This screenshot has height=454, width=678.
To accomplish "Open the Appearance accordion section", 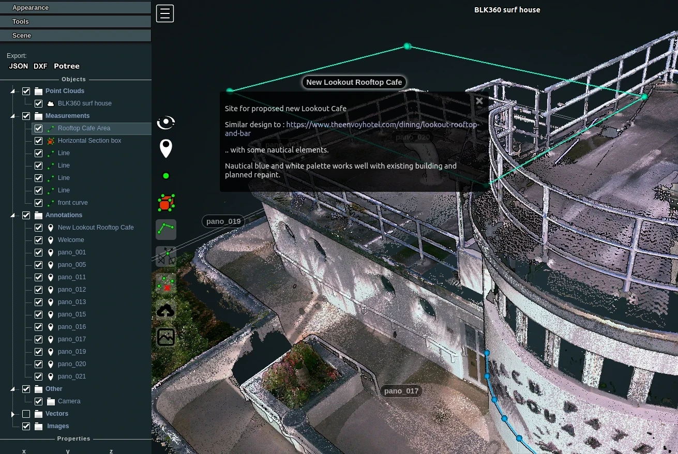I will pyautogui.click(x=76, y=7).
